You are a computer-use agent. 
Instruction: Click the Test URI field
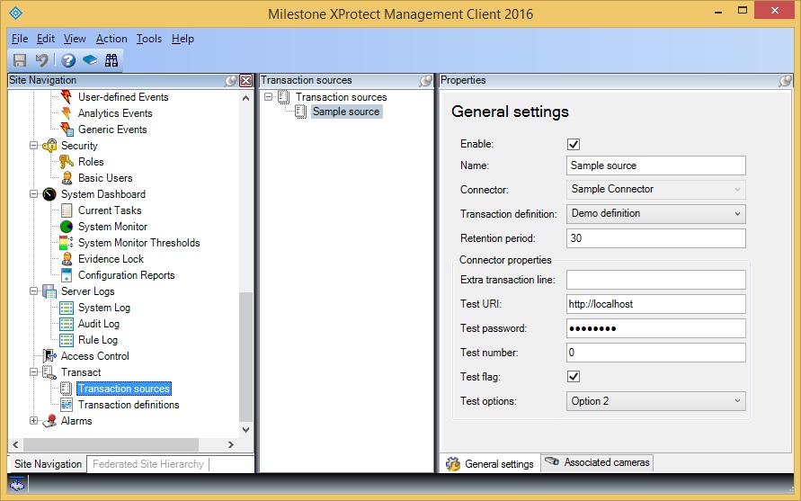coord(656,304)
